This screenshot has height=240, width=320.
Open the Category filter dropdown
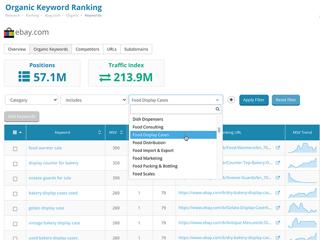[x=31, y=100]
